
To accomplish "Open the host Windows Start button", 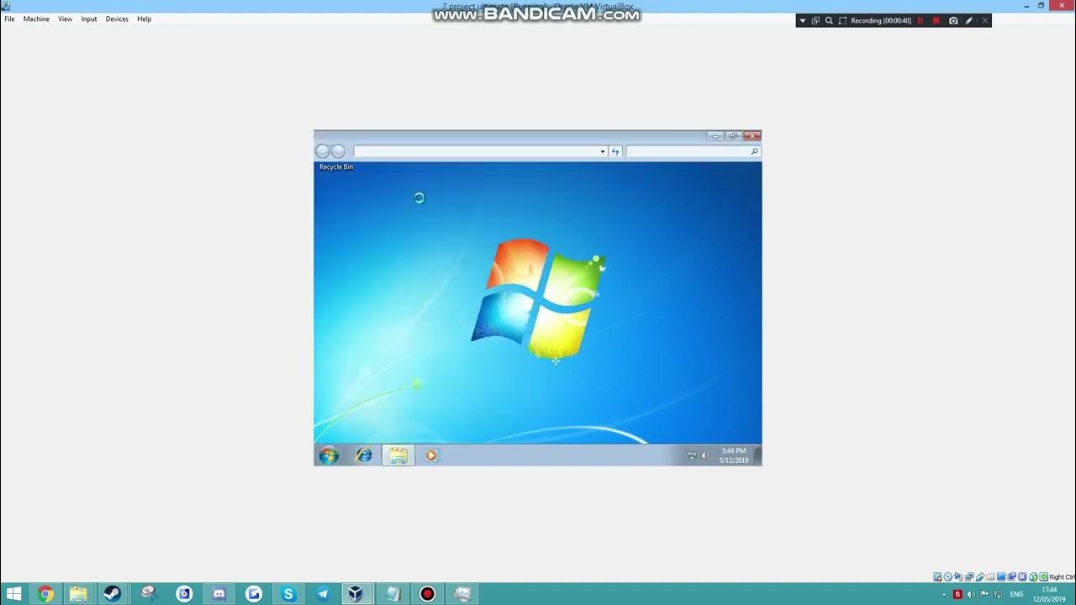I will pos(13,594).
